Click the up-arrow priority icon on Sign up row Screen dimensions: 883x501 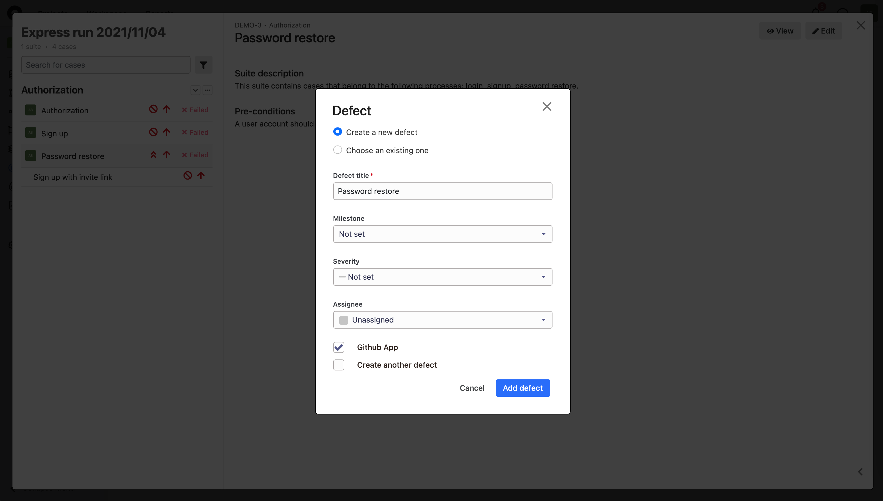coord(167,132)
